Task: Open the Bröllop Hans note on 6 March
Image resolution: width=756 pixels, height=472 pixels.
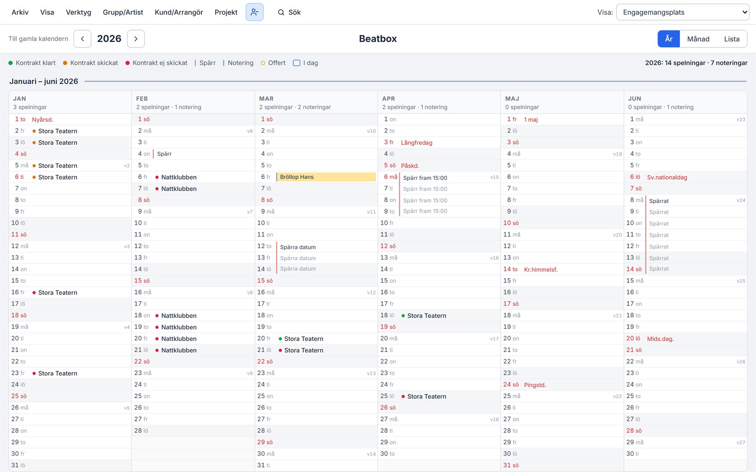Action: pyautogui.click(x=326, y=177)
